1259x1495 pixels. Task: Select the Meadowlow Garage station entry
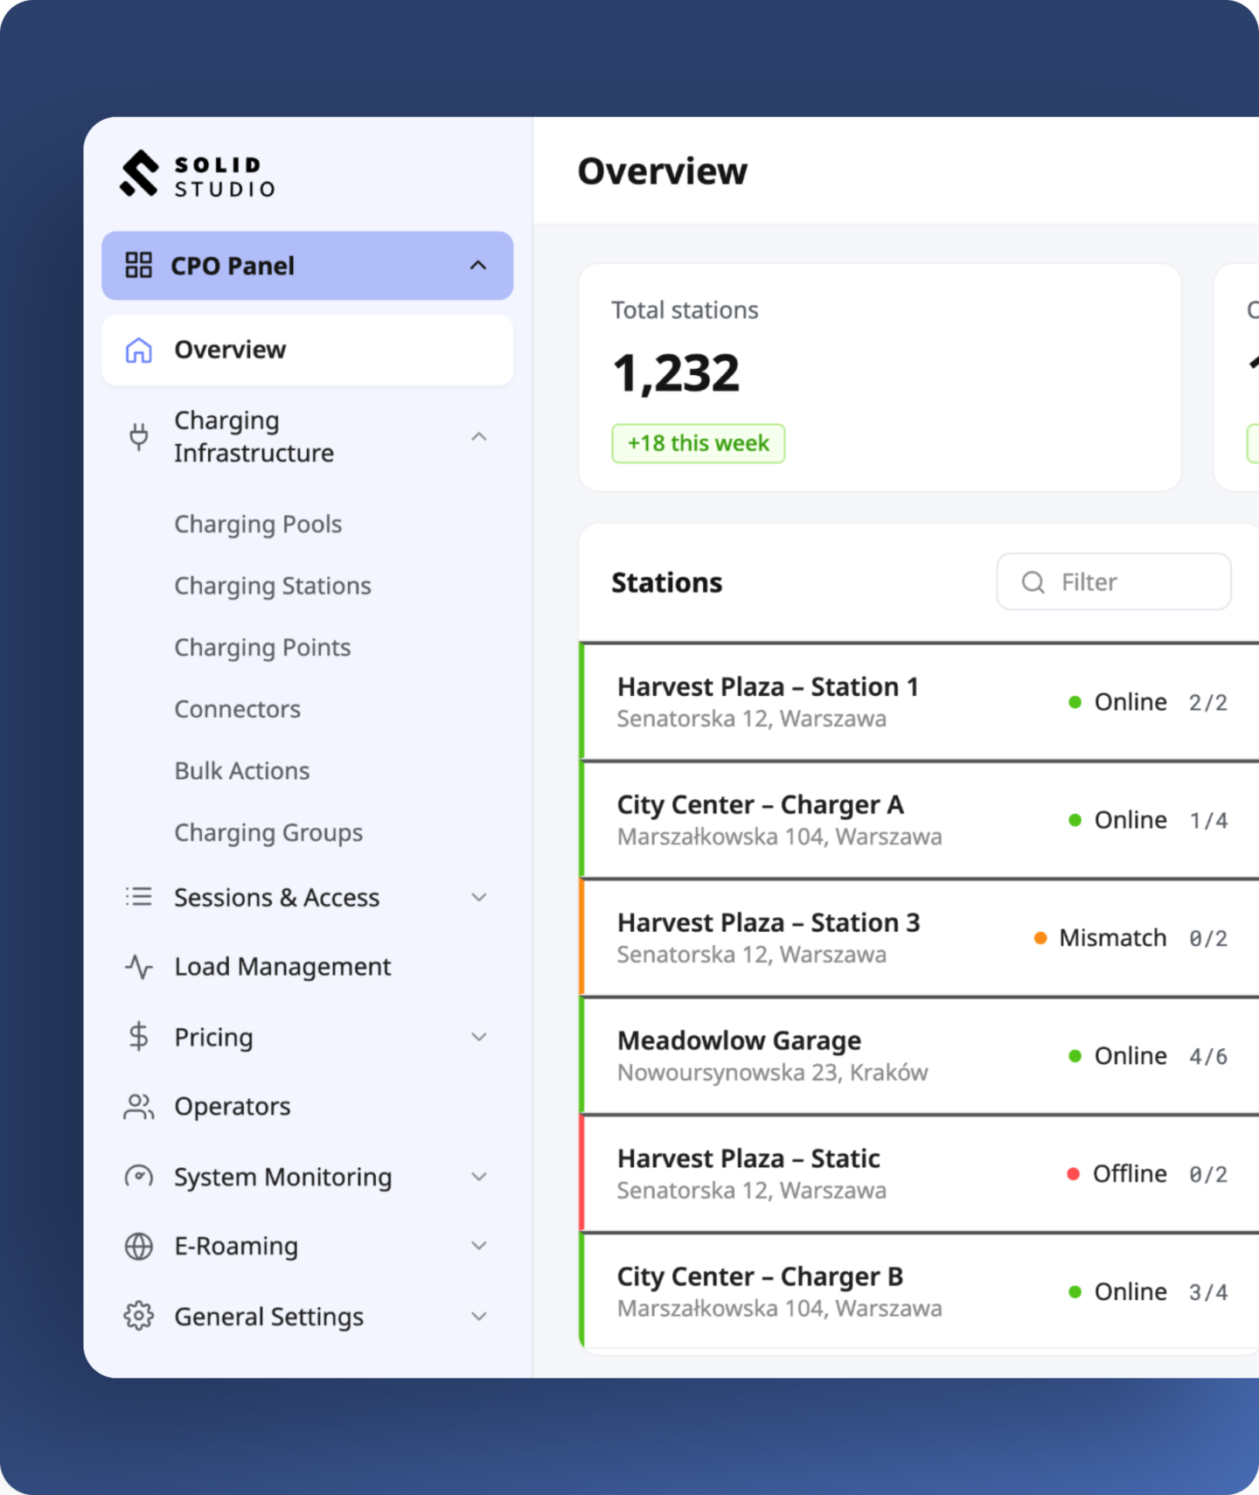920,1056
